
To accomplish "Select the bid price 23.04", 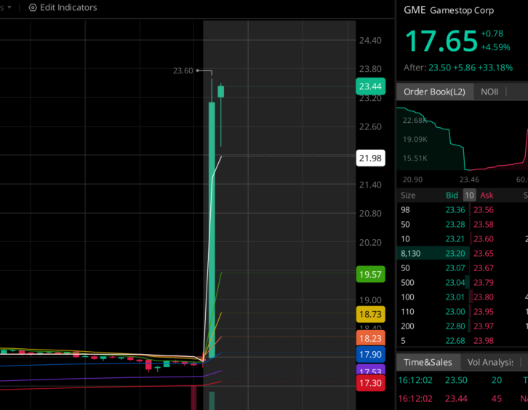I will click(455, 283).
